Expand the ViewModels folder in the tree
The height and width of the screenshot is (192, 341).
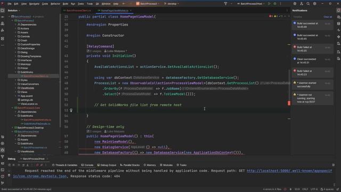[x=15, y=88]
